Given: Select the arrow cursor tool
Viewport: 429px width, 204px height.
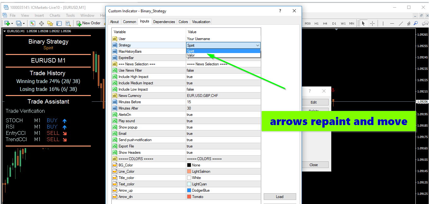Looking at the screenshot, I should click(x=363, y=23).
